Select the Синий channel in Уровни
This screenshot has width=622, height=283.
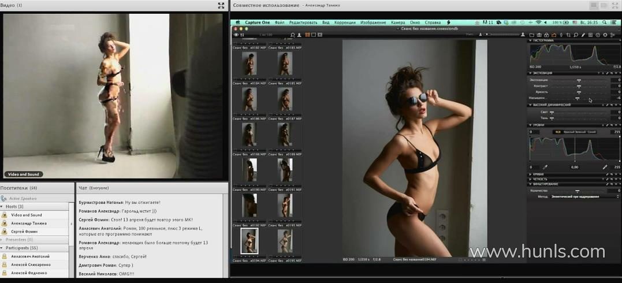click(x=591, y=132)
